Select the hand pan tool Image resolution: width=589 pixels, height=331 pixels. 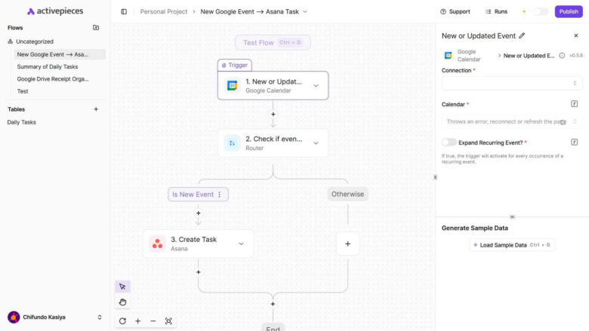(x=122, y=302)
